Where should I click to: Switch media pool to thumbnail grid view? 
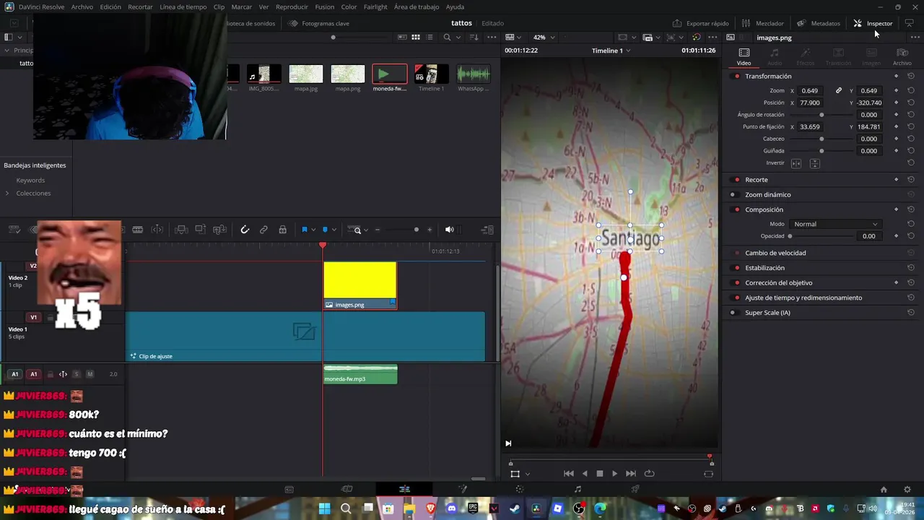[416, 37]
